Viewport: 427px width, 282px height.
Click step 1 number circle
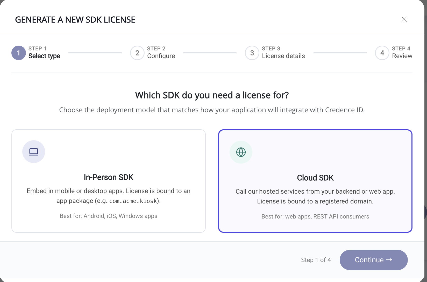pos(19,53)
